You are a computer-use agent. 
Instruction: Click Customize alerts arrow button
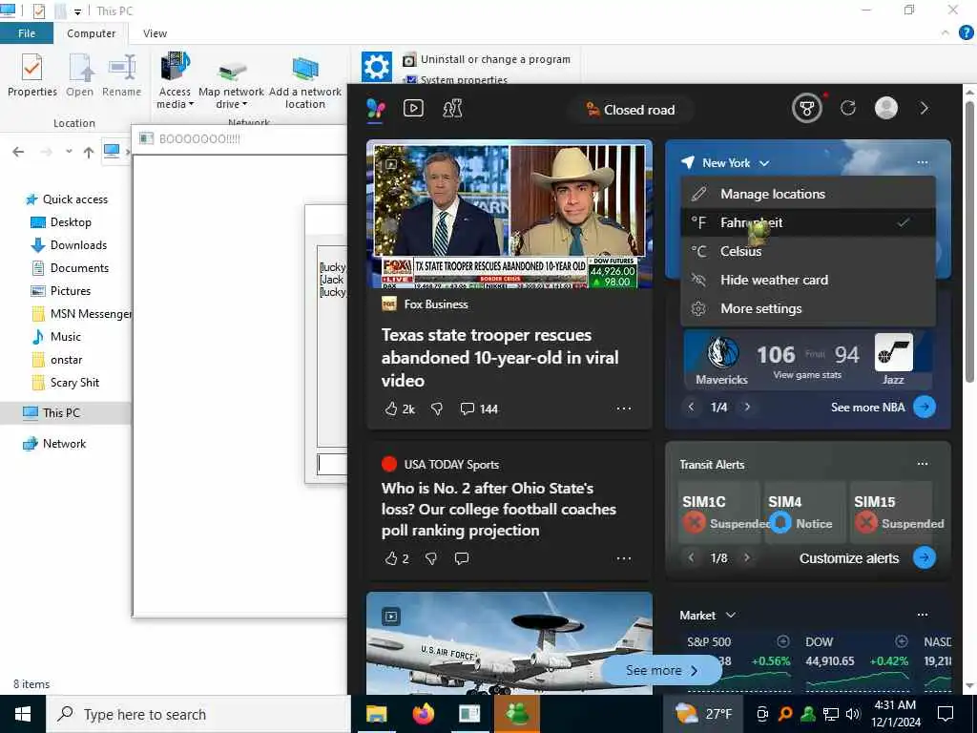tap(925, 557)
